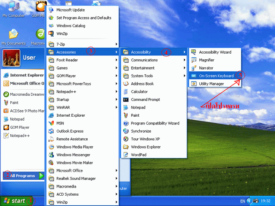This screenshot has height=206, width=275.
Task: Open Utility Manager icon
Action: (x=194, y=84)
